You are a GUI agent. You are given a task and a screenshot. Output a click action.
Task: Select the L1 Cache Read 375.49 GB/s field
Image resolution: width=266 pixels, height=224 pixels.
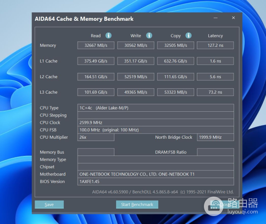point(96,61)
